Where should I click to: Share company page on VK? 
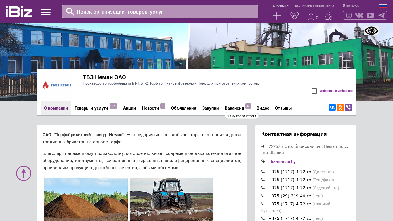coord(332,108)
